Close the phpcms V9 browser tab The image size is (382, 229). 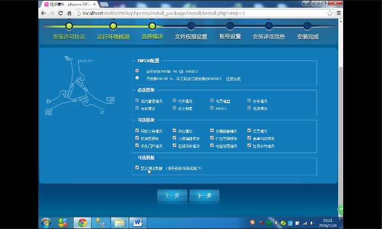(x=94, y=4)
